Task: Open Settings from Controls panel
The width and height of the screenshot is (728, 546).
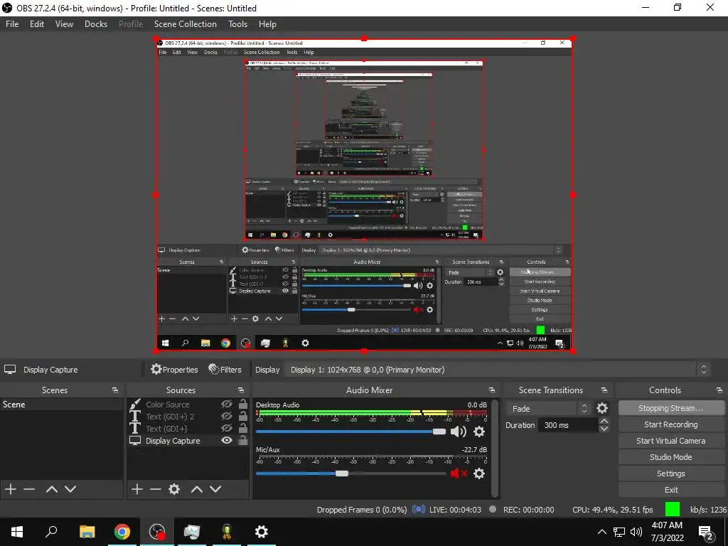Action: click(671, 473)
